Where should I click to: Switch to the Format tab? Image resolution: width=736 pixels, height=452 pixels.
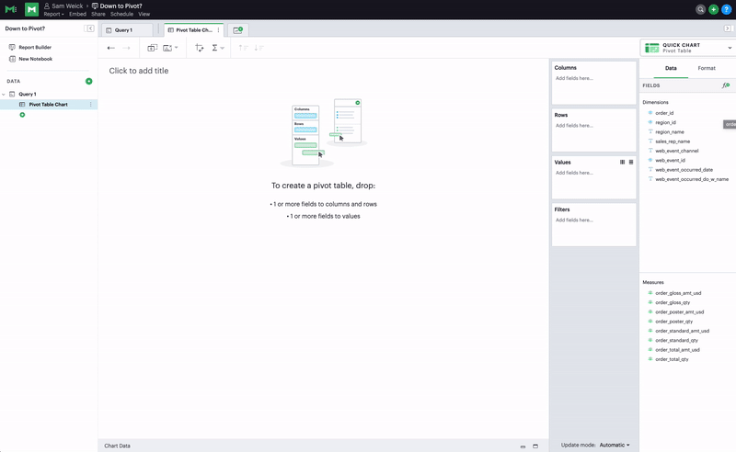click(706, 68)
